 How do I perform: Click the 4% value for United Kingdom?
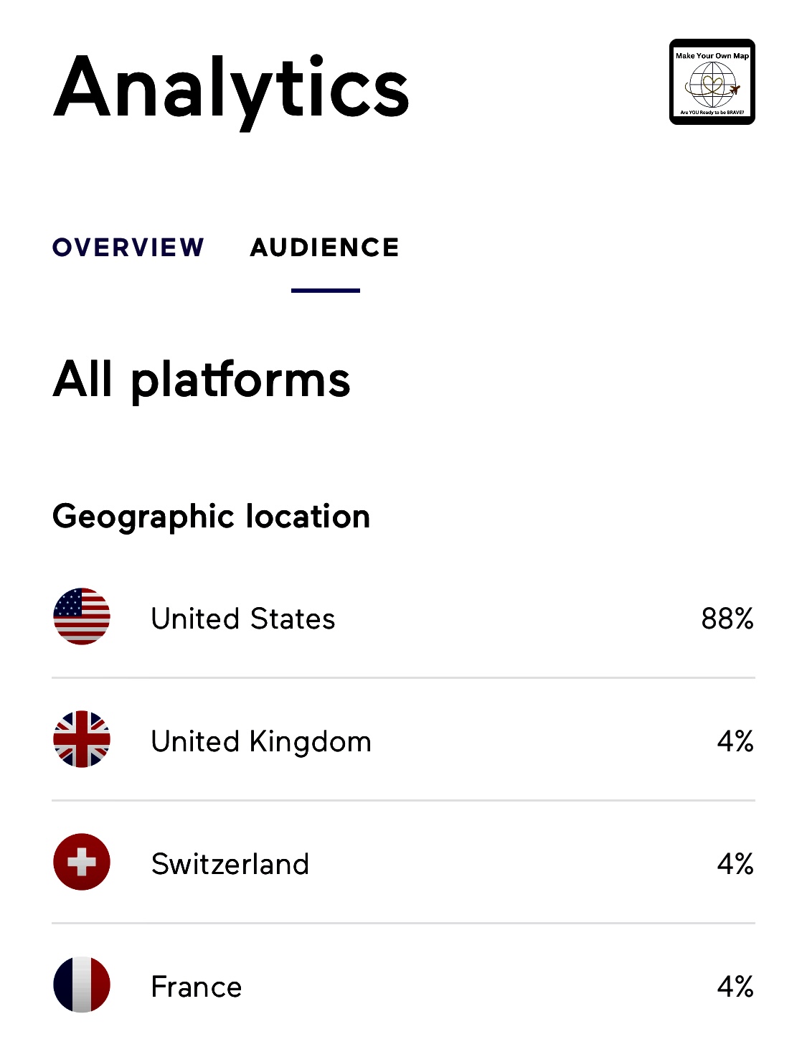[x=735, y=741]
